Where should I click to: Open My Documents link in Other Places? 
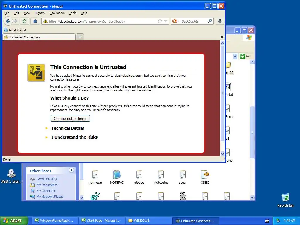point(44,185)
